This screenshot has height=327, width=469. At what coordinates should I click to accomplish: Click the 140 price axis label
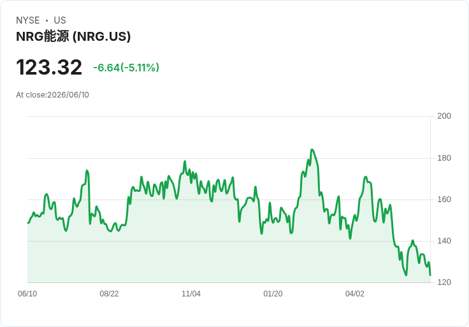click(x=444, y=241)
